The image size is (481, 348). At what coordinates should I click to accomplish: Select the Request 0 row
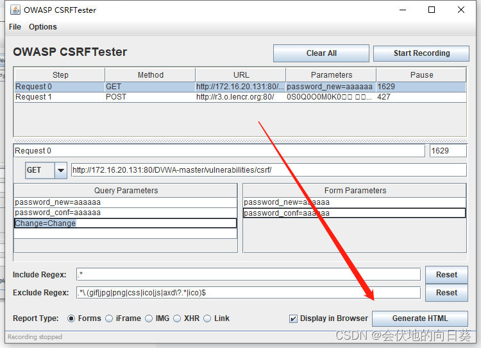click(240, 87)
